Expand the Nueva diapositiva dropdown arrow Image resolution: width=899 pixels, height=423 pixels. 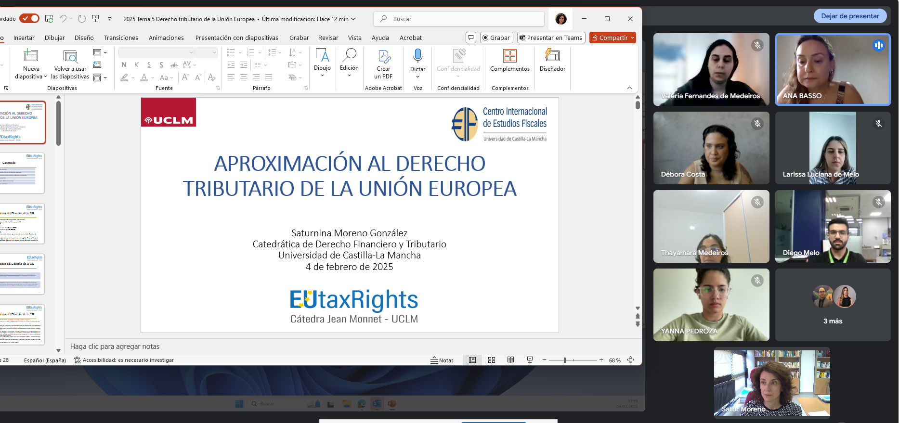pyautogui.click(x=46, y=77)
